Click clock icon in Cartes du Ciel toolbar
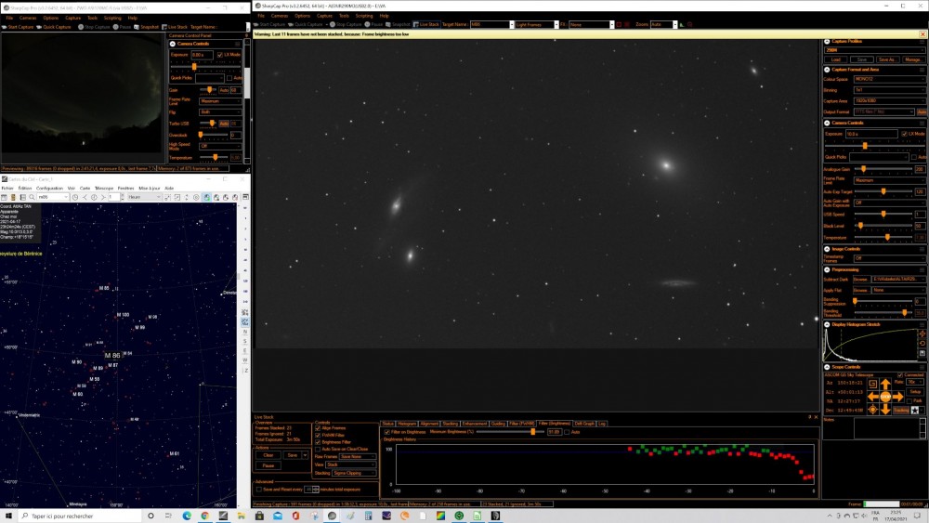 point(75,197)
